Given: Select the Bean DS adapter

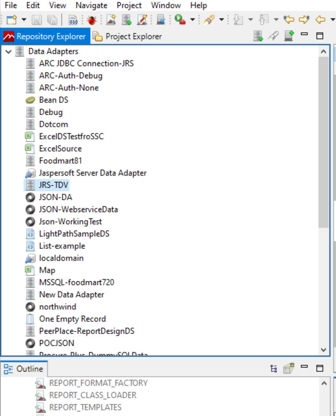Looking at the screenshot, I should [x=54, y=100].
